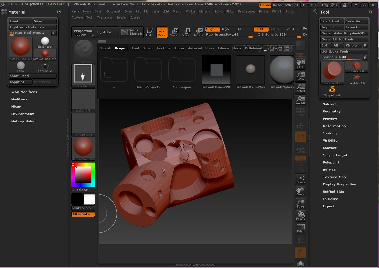This screenshot has width=379, height=268.
Task: Click the LightBox button
Action: click(x=107, y=32)
